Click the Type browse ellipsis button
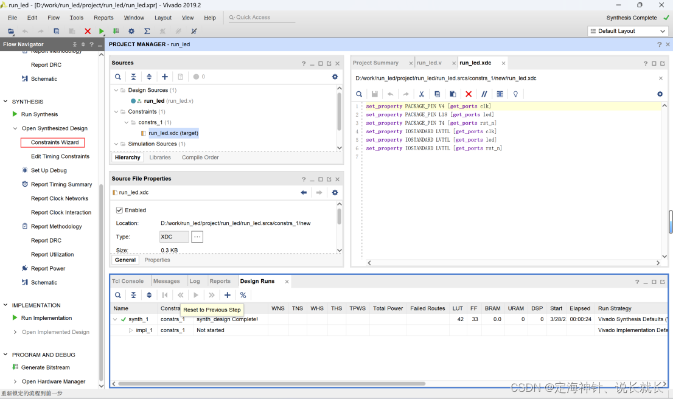673x399 pixels. coord(197,237)
